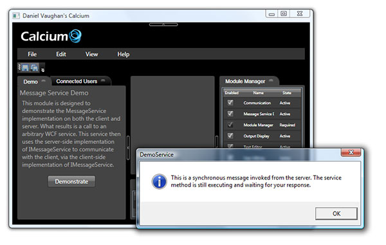
Task: Click the Calcium window title bar icon
Action: (16, 15)
